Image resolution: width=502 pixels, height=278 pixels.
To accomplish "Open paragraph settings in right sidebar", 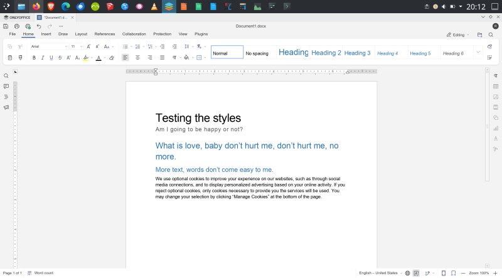I will pyautogui.click(x=496, y=76).
